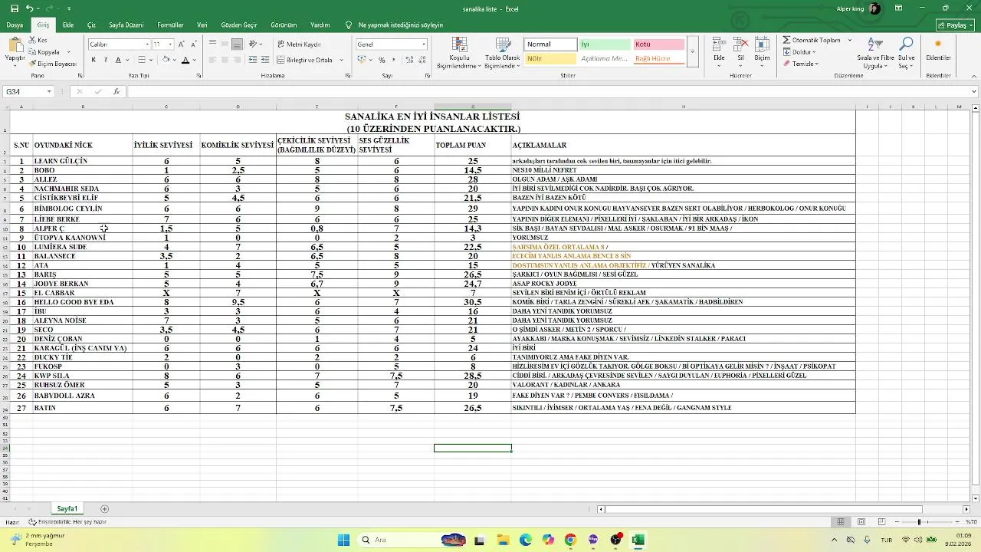This screenshot has height=552, width=981.
Task: Add a new sheet with plus icon
Action: [104, 509]
